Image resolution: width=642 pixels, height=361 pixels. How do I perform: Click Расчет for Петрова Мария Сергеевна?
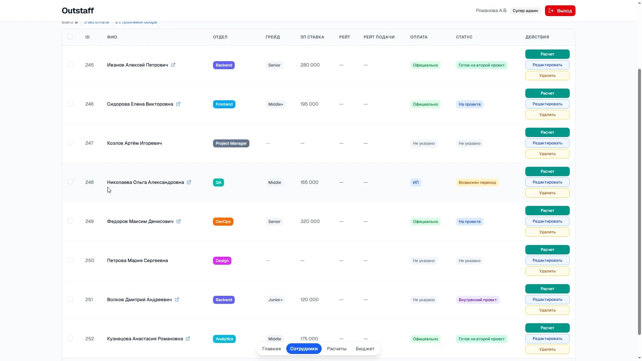[547, 250]
